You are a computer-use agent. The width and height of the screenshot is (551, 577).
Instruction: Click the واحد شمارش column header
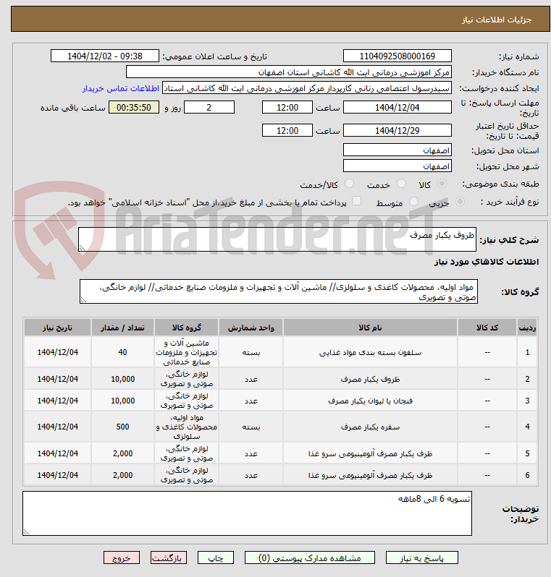coord(251,328)
